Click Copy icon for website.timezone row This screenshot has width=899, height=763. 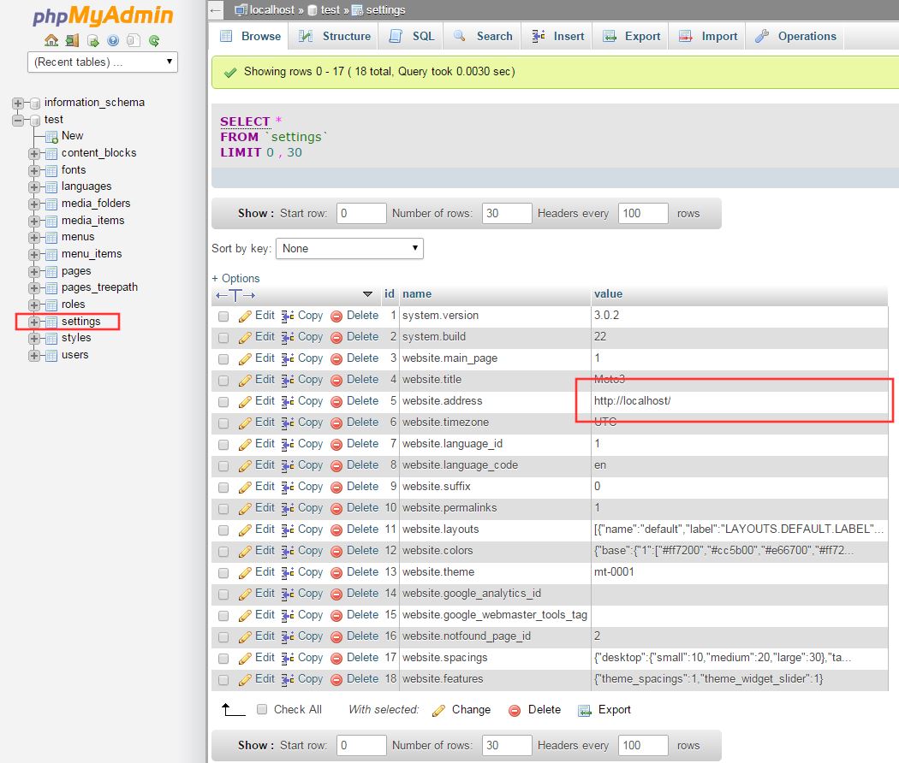(x=288, y=423)
